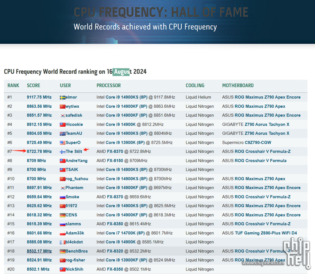Click the MOTHERBOARD column header

(238, 86)
